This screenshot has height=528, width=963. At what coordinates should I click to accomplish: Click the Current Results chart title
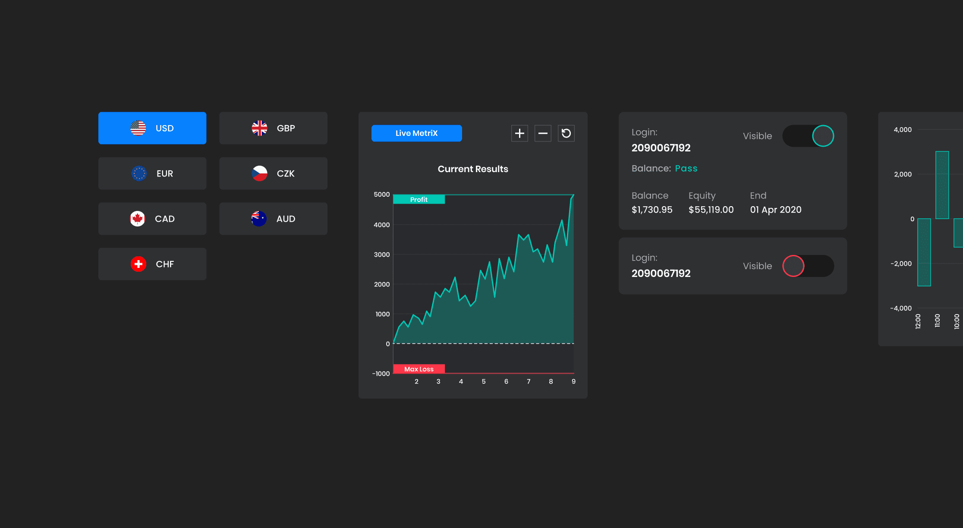pos(473,169)
